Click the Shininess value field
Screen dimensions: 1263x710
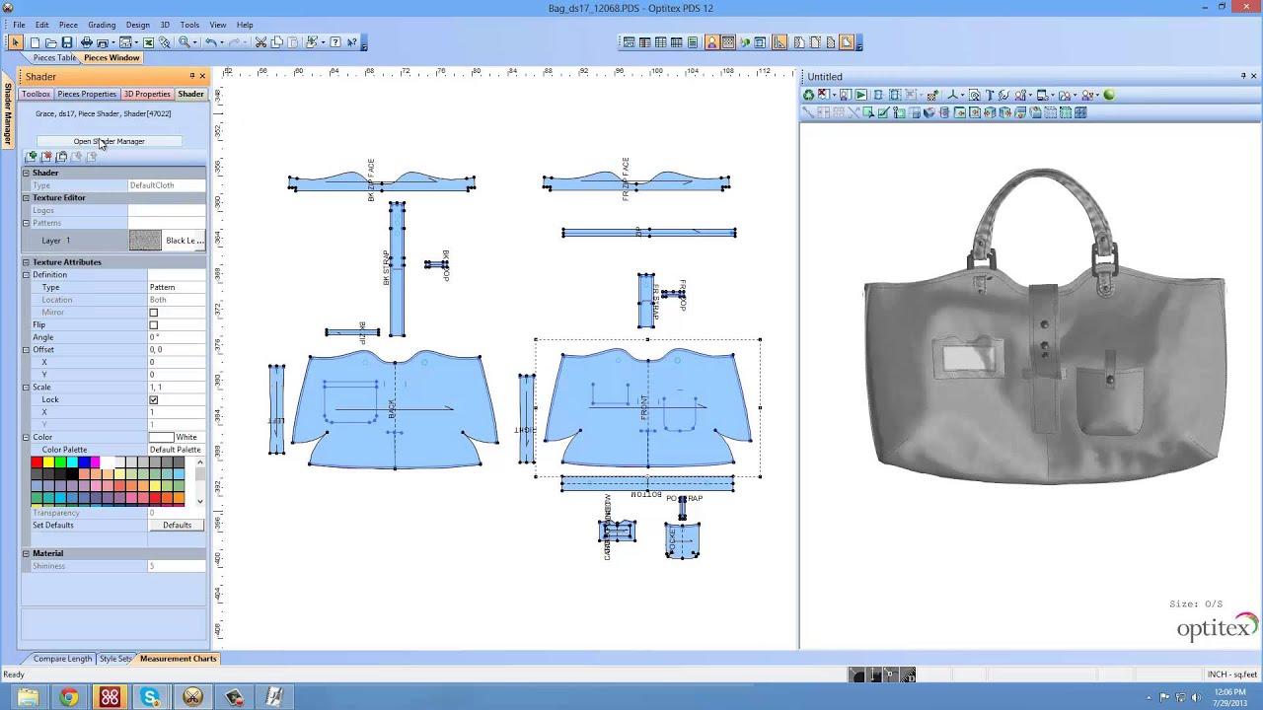[177, 566]
